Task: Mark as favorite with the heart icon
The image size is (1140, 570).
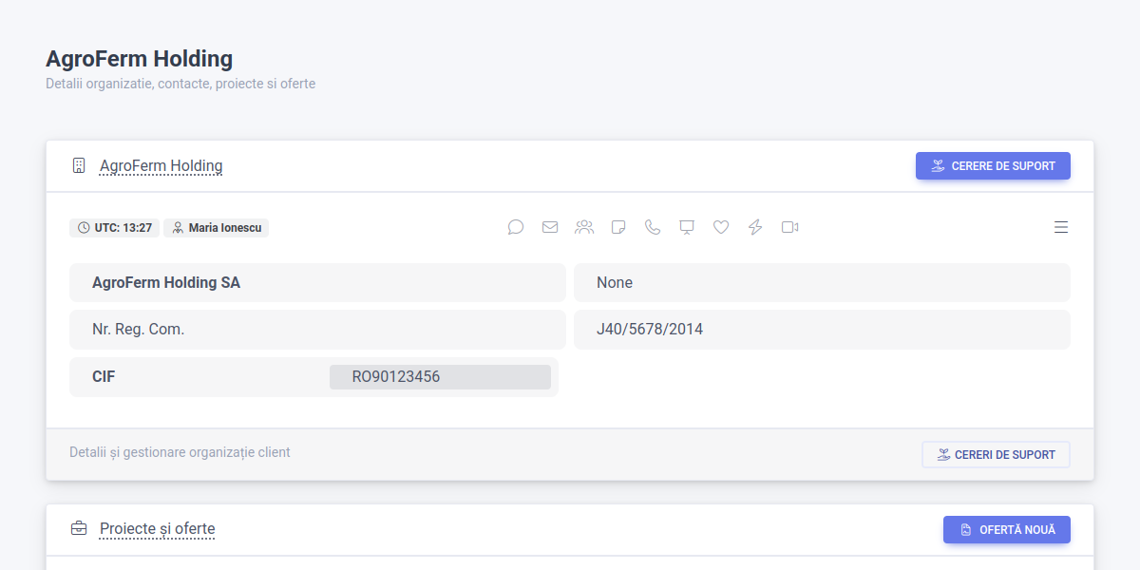Action: click(x=721, y=227)
